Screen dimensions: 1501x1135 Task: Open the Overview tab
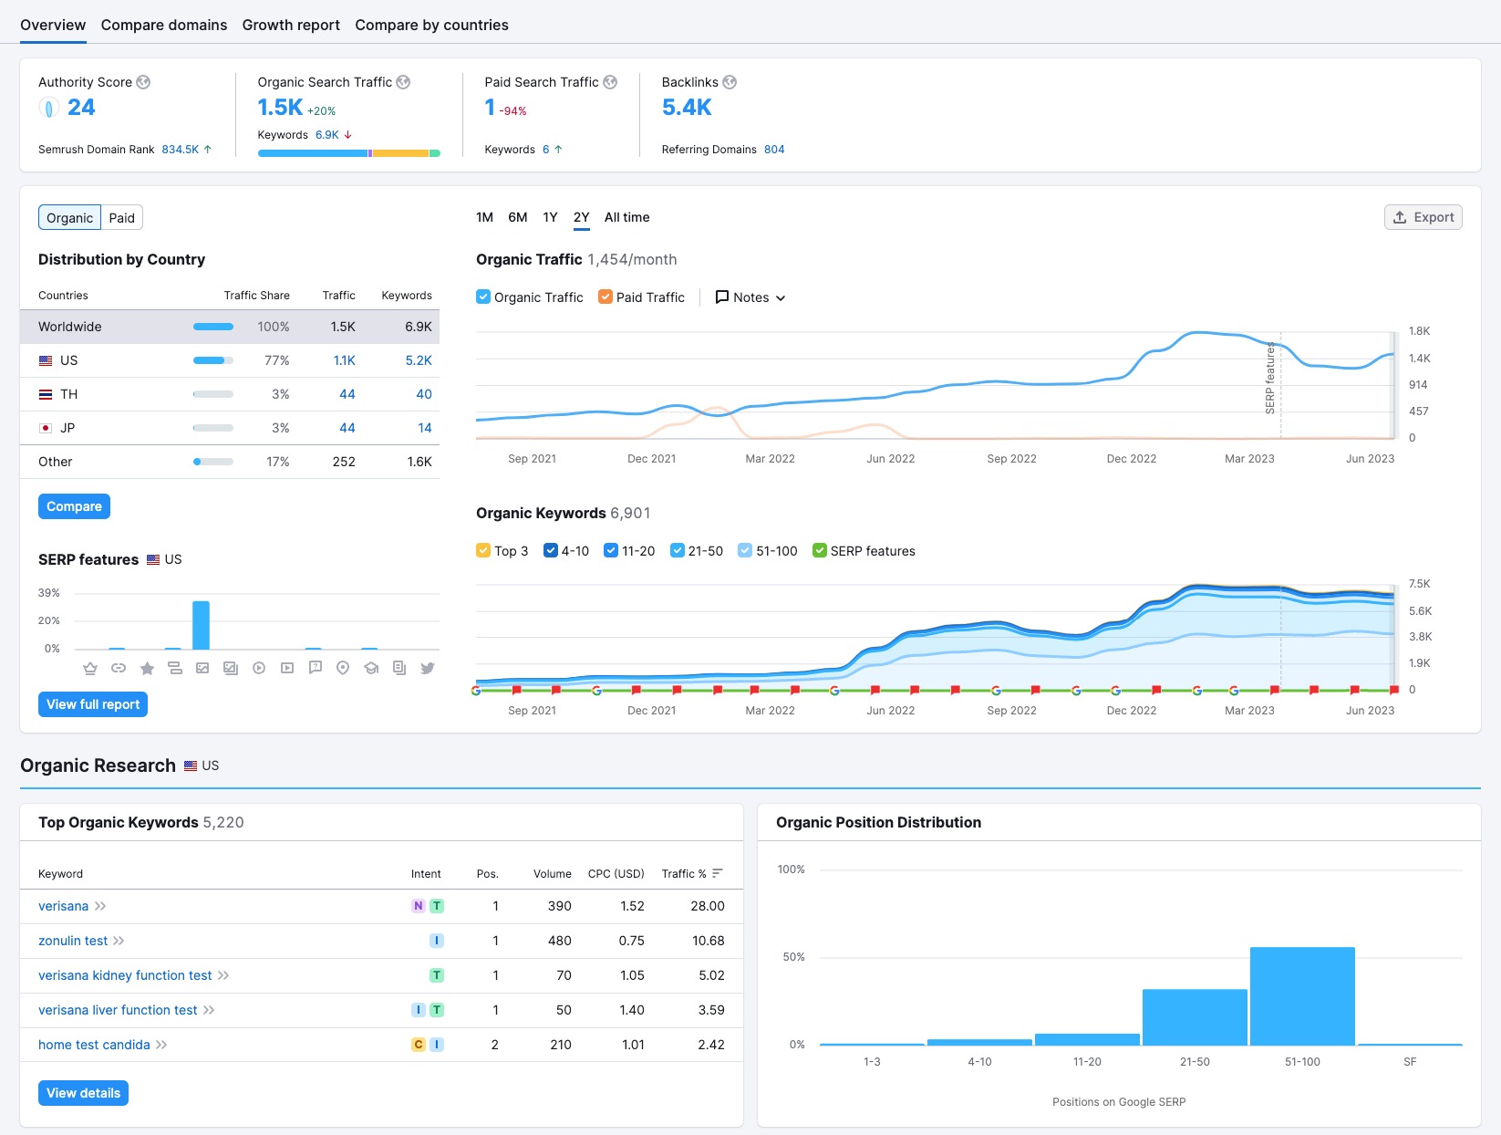53,25
